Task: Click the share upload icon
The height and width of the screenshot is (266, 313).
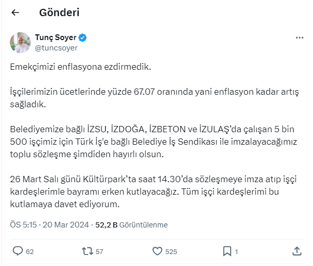Action: (x=297, y=251)
